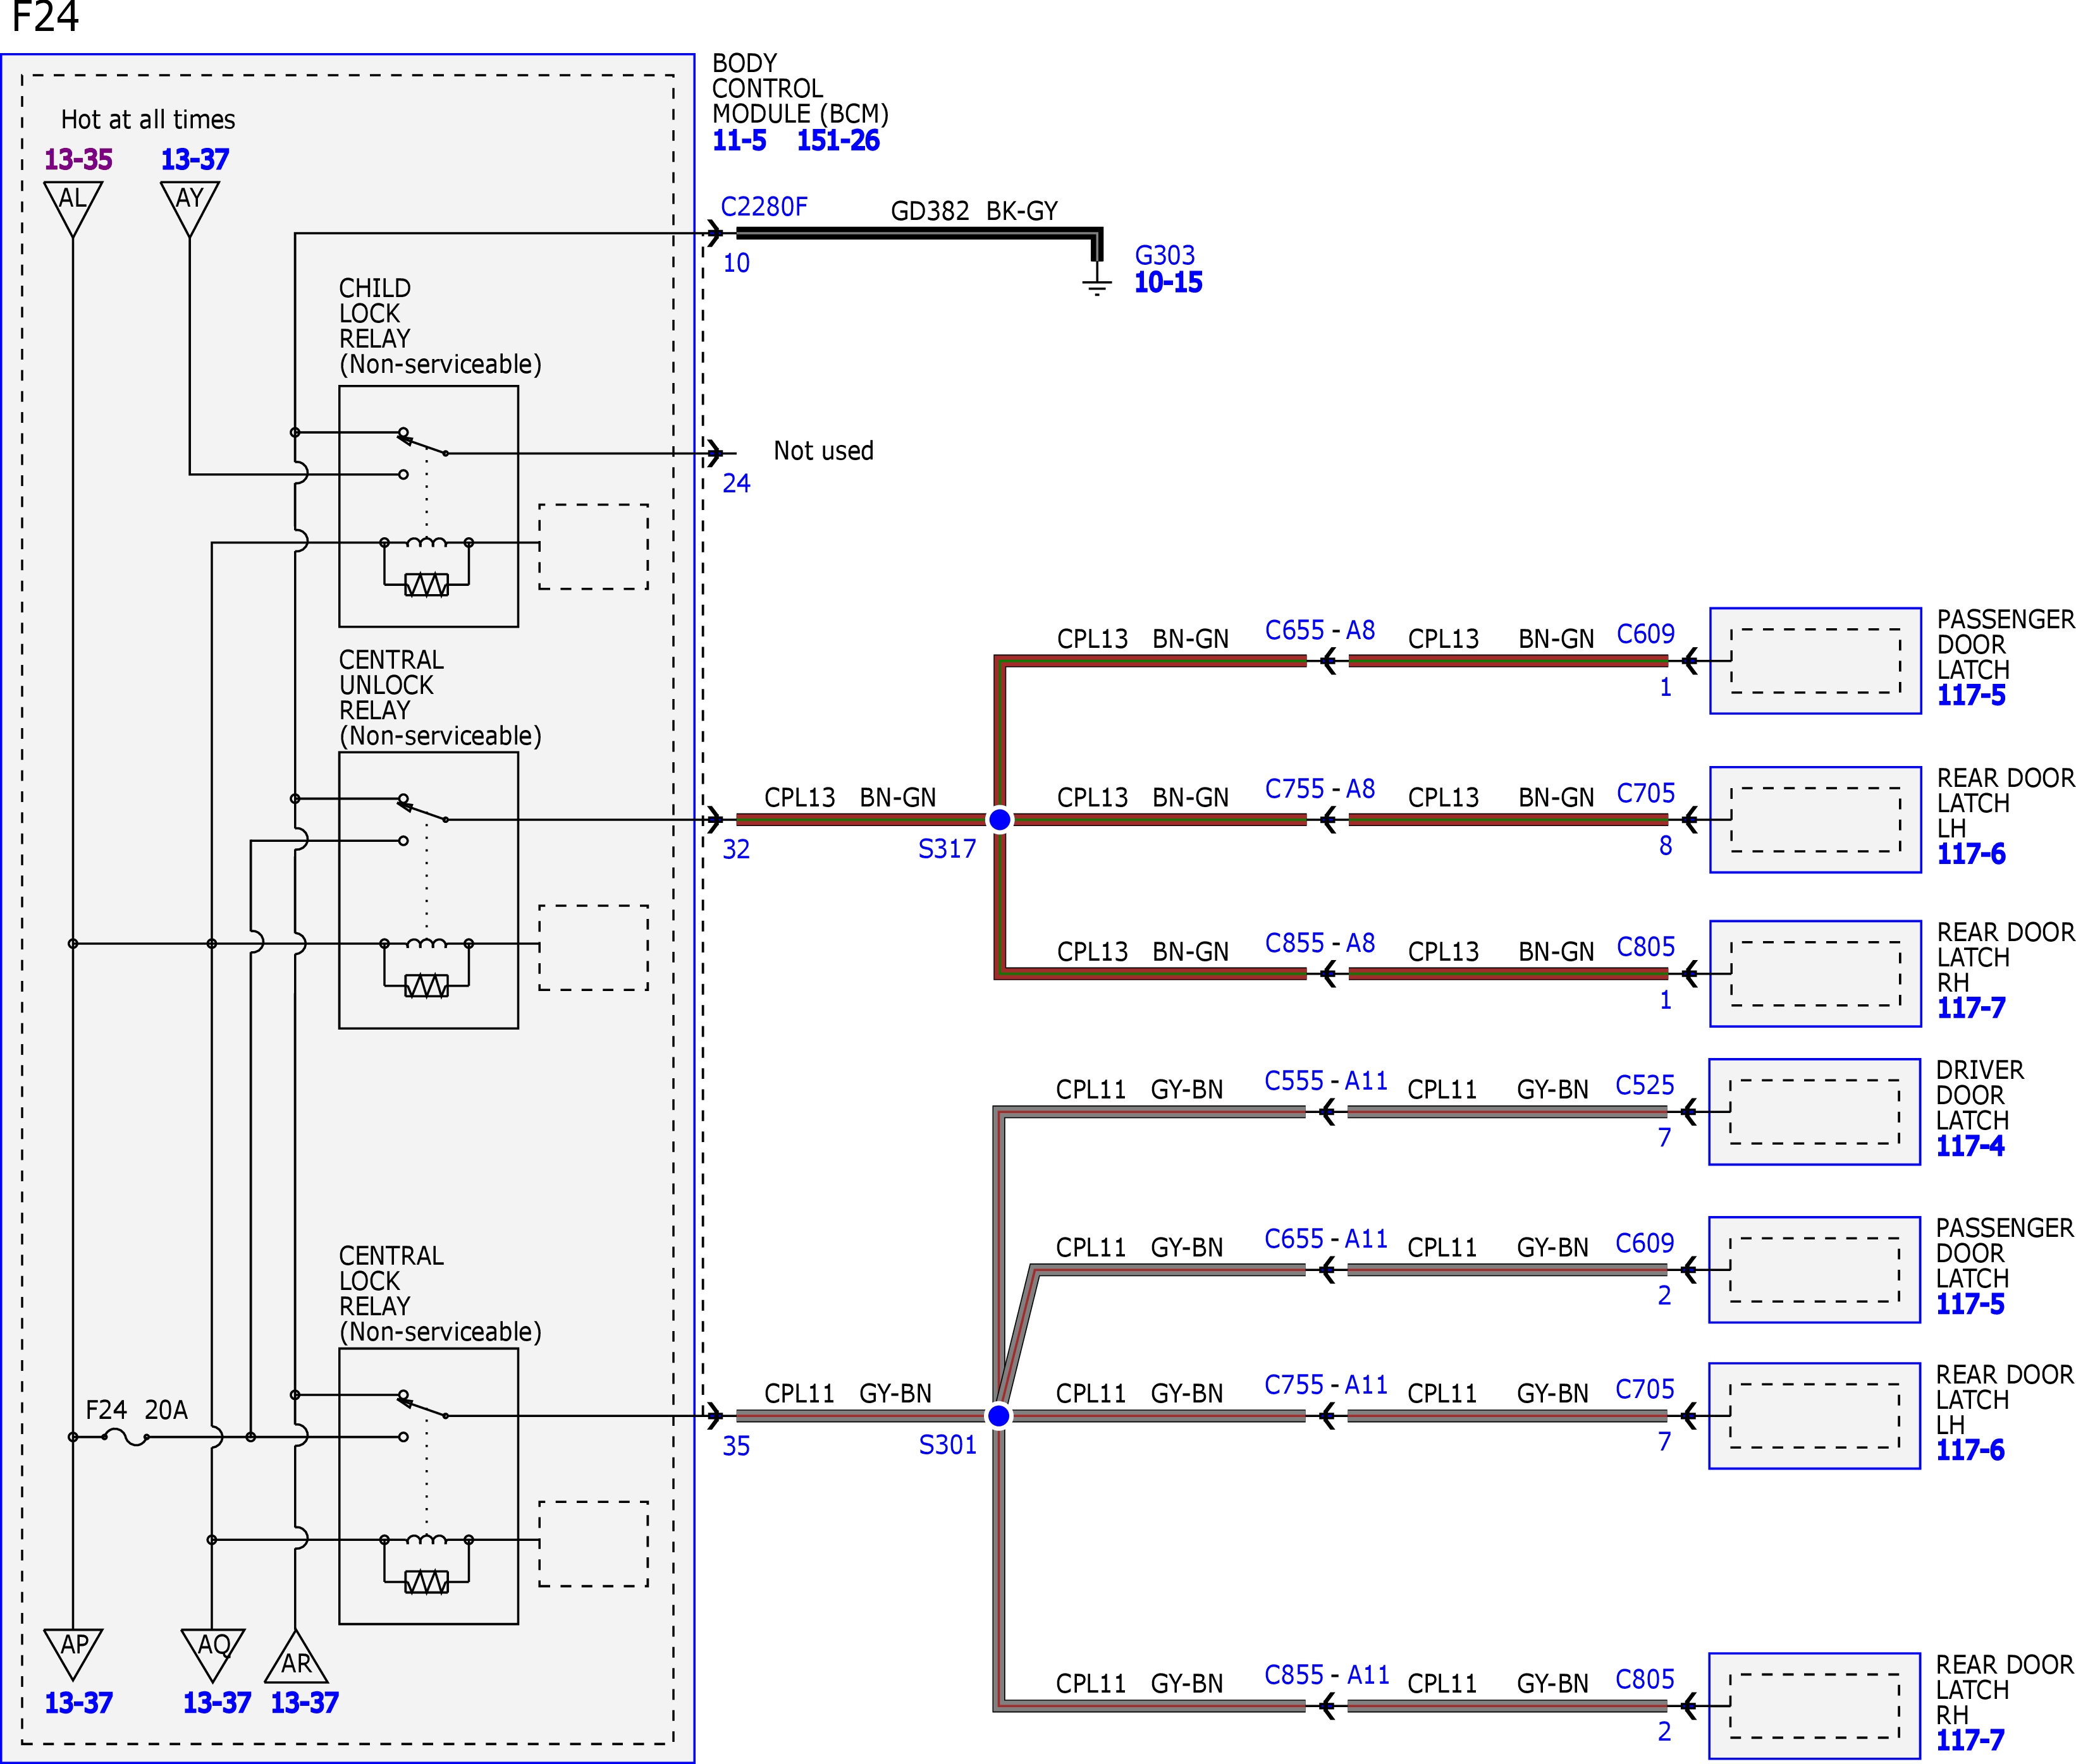Viewport: 2076px width, 1764px height.
Task: Follow the 151-26 BCM reference link
Action: (x=837, y=140)
